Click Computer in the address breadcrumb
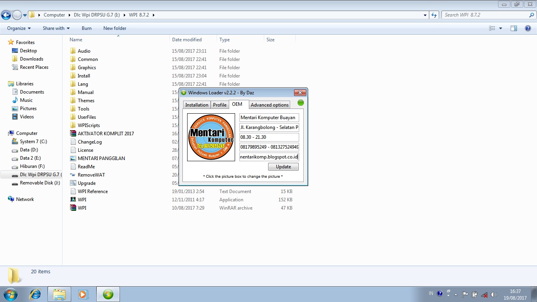 [x=54, y=15]
